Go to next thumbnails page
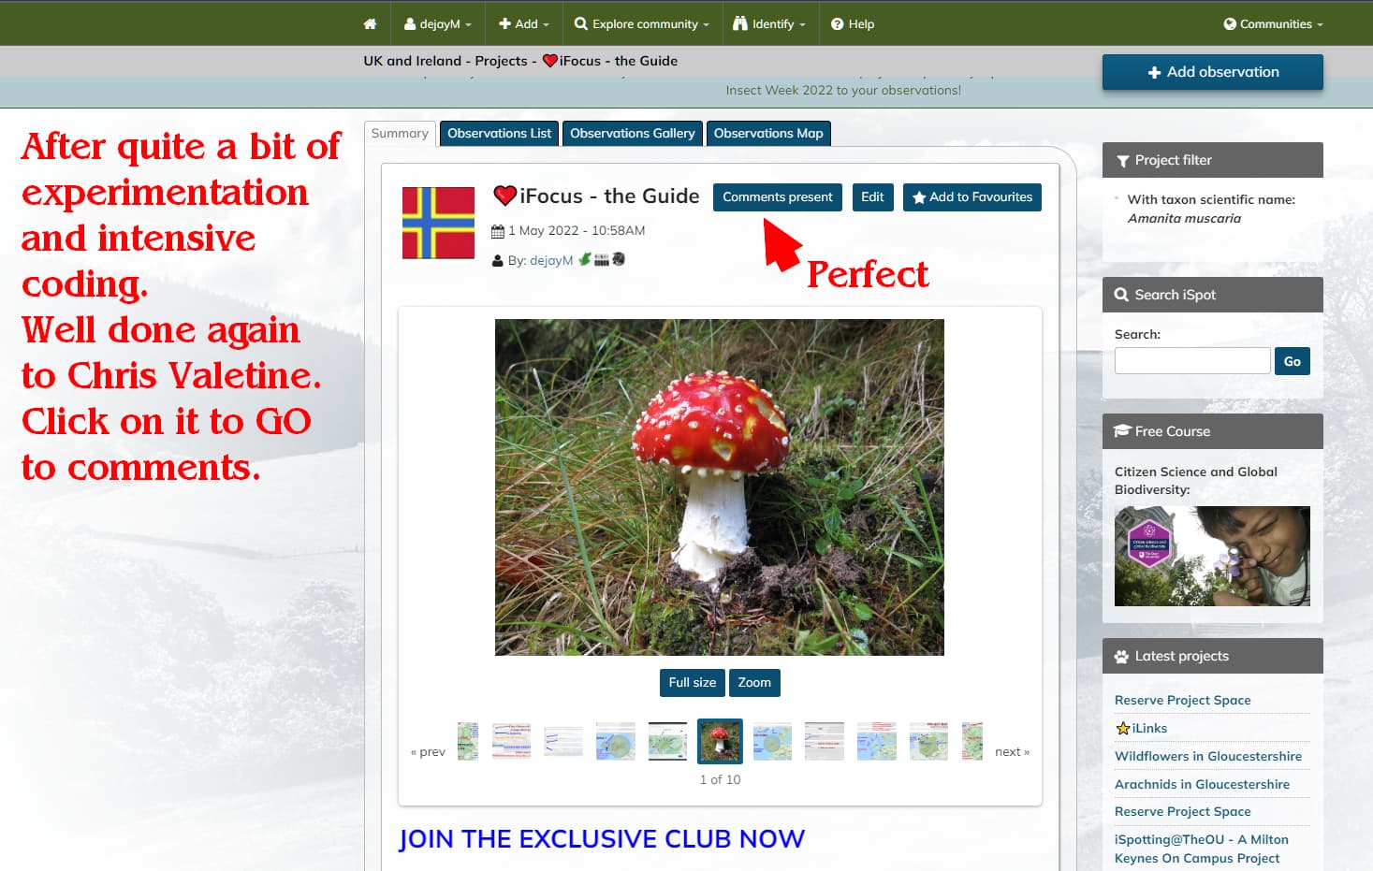The image size is (1373, 871). click(1012, 751)
